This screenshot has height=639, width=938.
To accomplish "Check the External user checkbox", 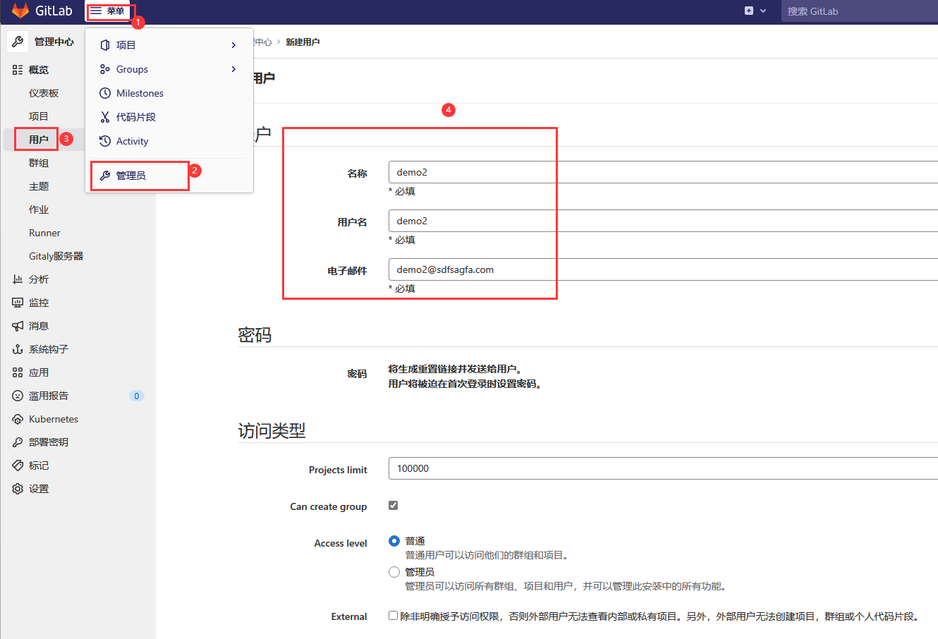I will point(393,615).
